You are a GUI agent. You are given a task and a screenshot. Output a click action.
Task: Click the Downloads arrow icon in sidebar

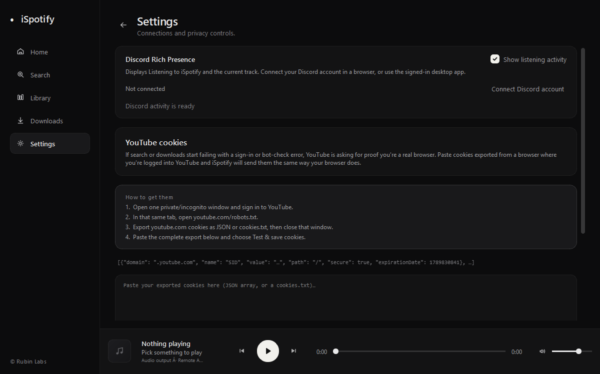pos(20,120)
